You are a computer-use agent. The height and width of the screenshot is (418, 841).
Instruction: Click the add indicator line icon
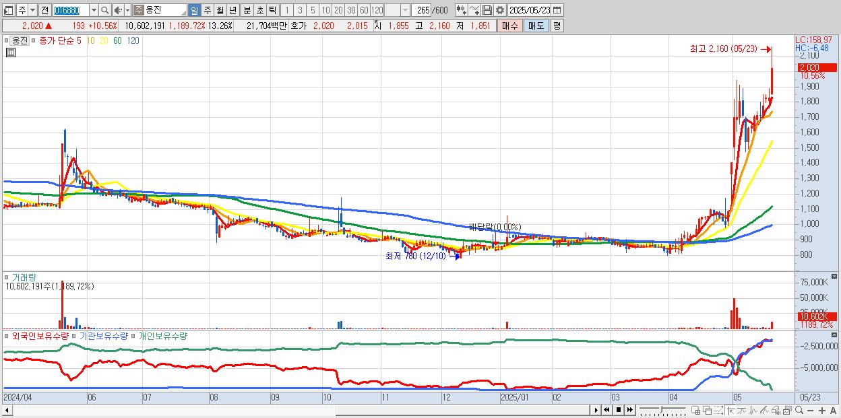pos(474,10)
